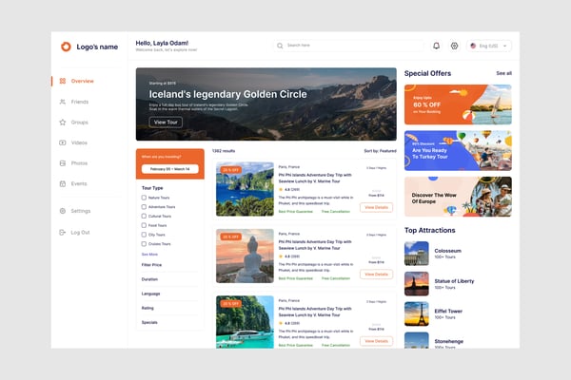Viewport: 571px width, 380px height.
Task: Click the Statue of Liberty thumbnail
Action: [x=417, y=284]
